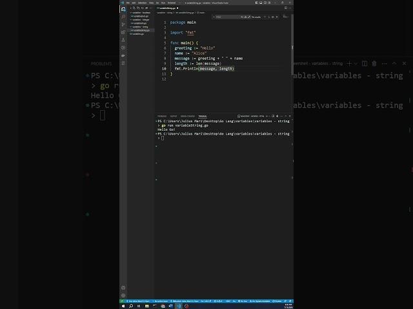Open the View menu

coord(151,3)
